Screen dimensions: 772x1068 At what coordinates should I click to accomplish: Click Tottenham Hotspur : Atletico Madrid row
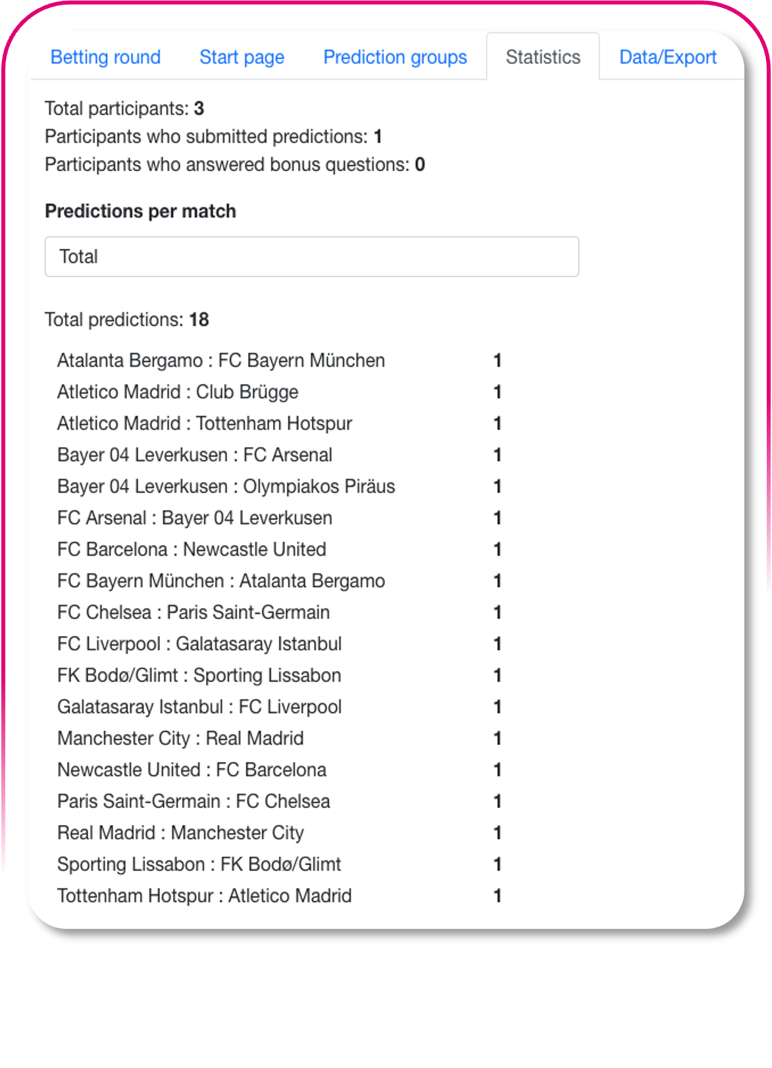pos(205,896)
